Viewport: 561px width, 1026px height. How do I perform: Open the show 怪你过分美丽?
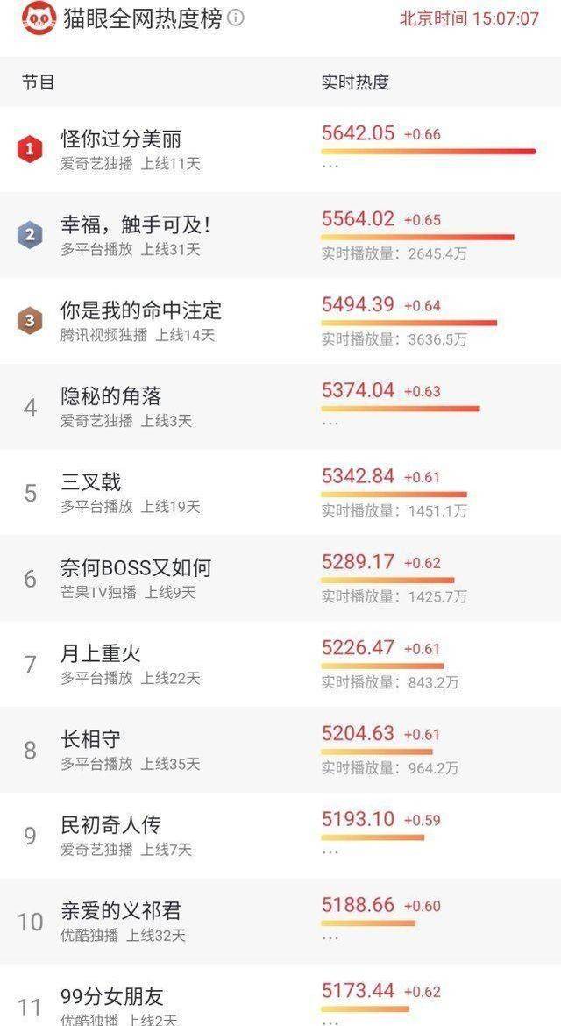point(121,139)
